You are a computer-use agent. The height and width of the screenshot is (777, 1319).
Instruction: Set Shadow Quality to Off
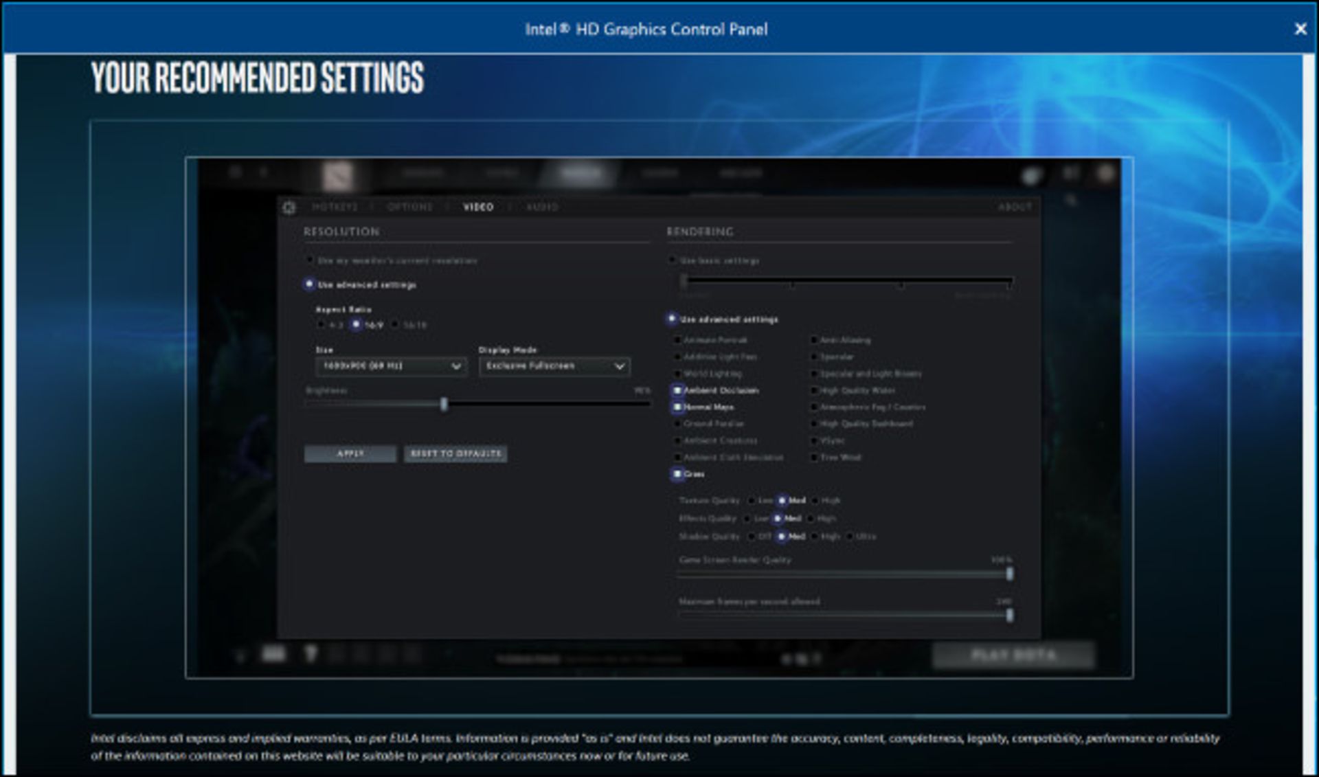(752, 536)
